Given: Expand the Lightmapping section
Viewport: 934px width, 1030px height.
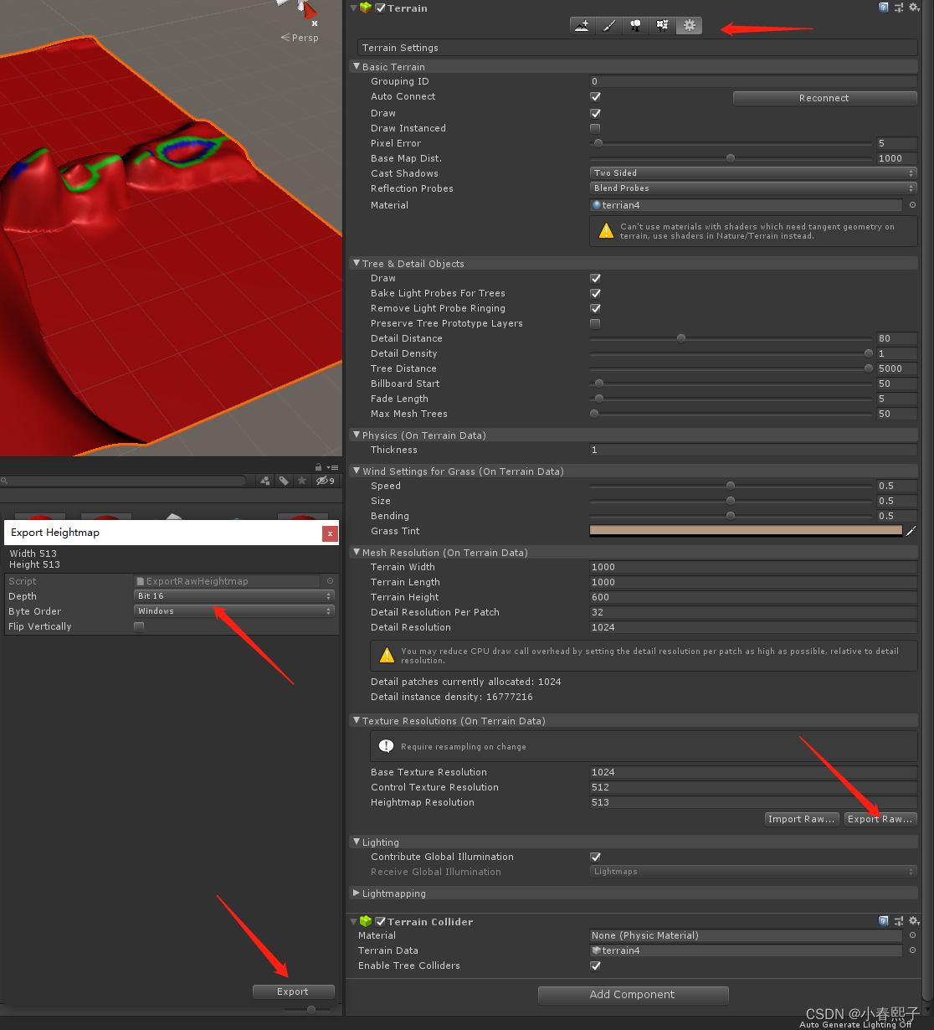Looking at the screenshot, I should [x=356, y=893].
